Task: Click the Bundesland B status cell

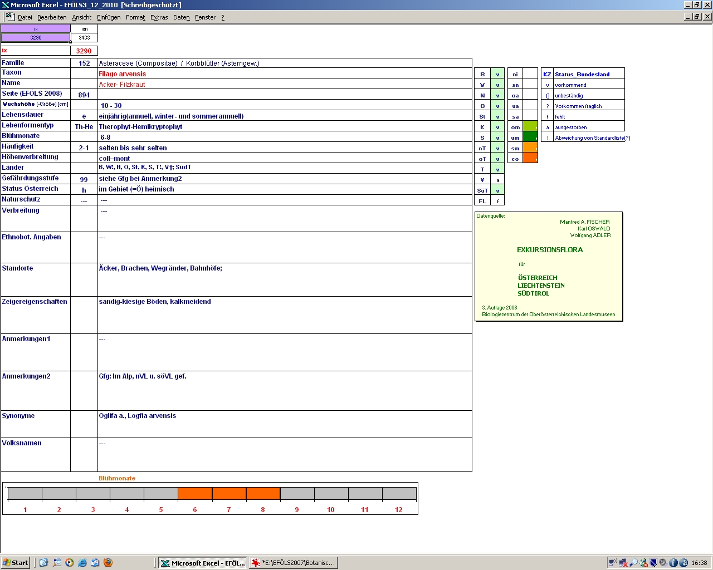Action: [497, 74]
